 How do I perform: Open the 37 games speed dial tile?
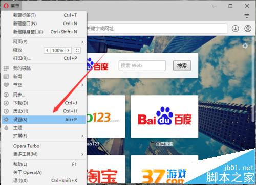164,170
